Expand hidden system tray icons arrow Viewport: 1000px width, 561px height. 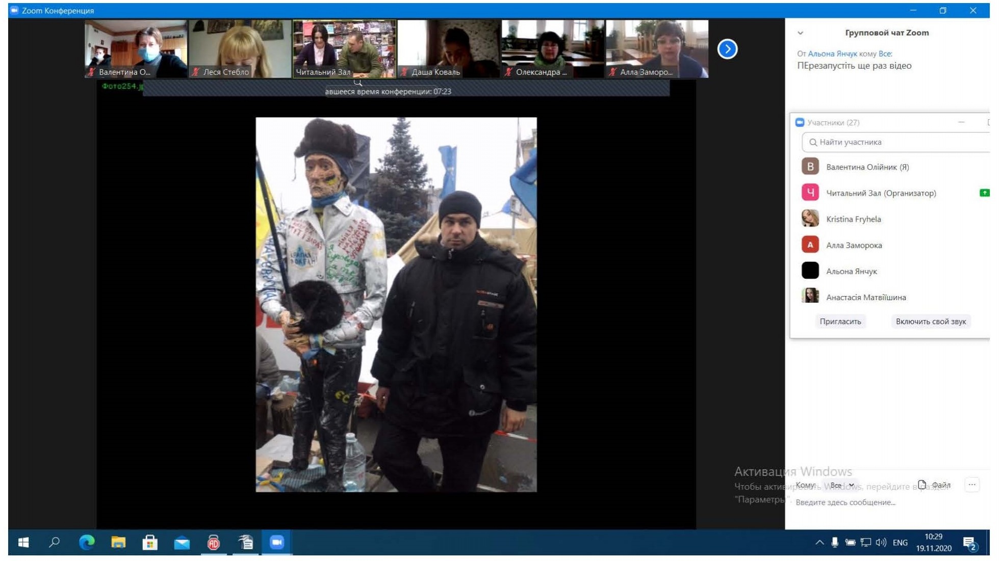[819, 543]
